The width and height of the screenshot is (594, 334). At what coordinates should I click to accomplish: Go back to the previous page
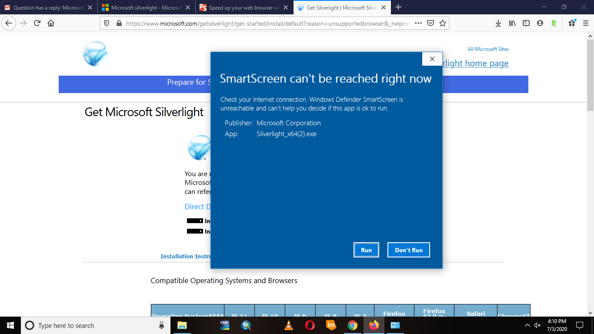9,23
